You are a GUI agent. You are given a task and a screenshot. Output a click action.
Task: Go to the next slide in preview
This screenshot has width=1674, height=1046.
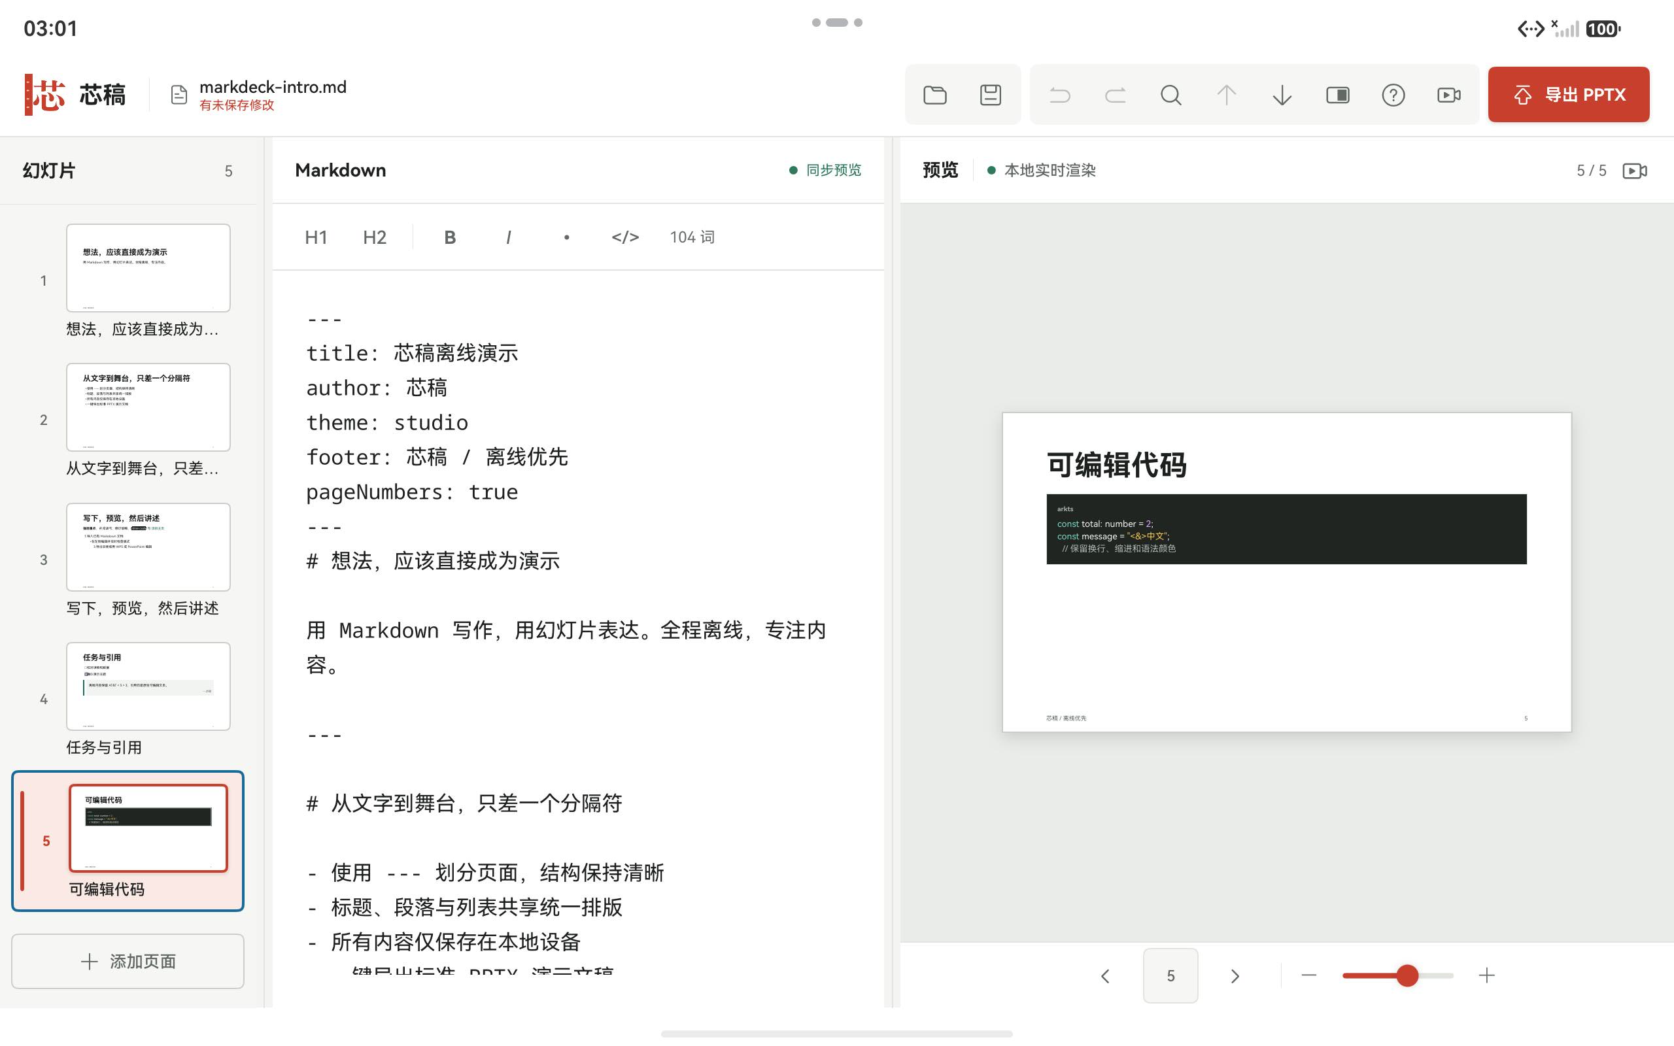[1235, 975]
